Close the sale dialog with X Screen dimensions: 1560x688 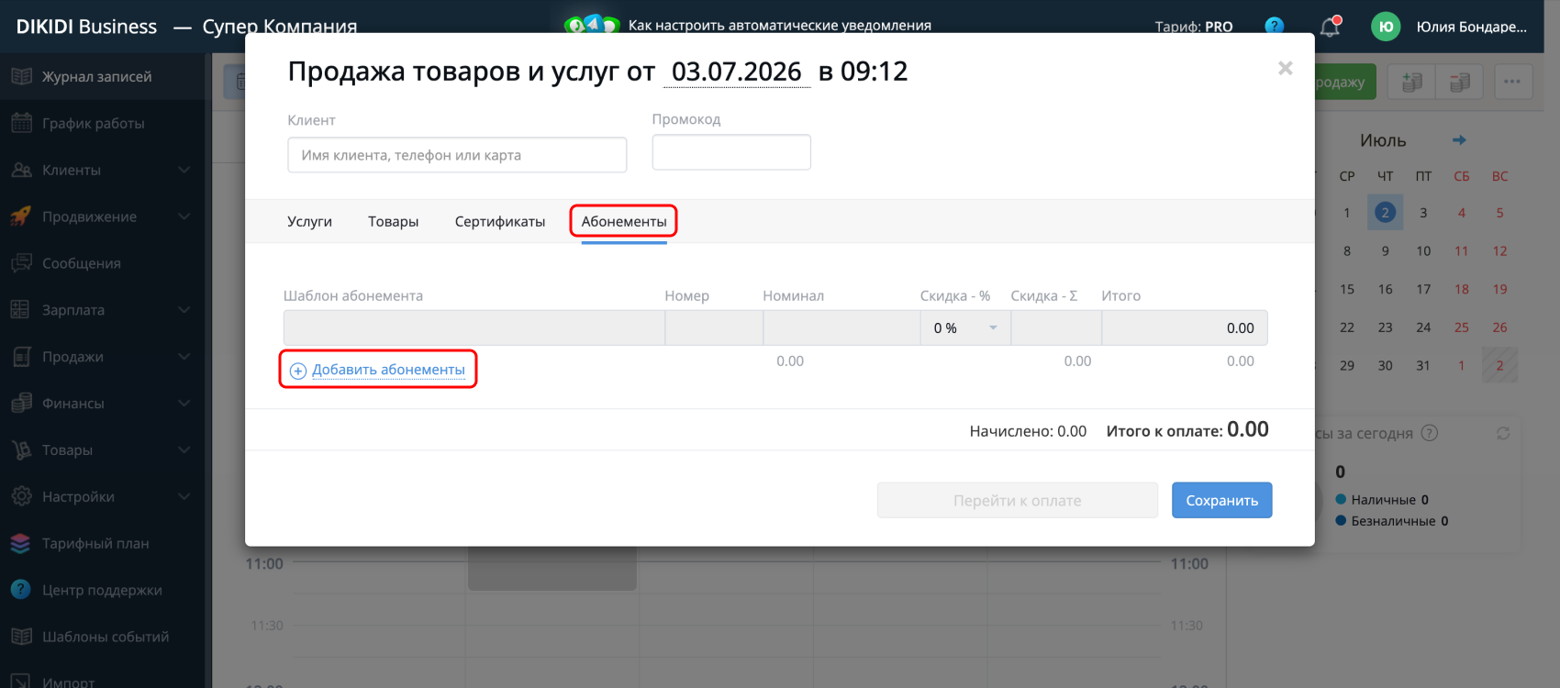click(1286, 68)
